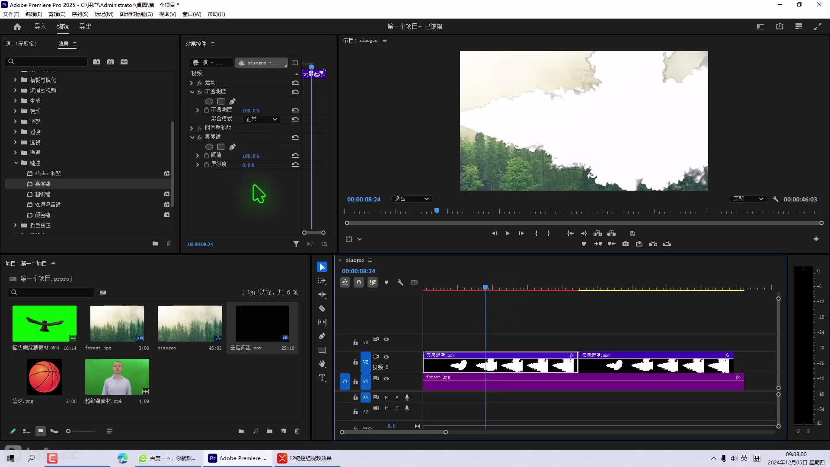Image resolution: width=830 pixels, height=467 pixels.
Task: Select the Pen tool in tools panel
Action: point(322,336)
